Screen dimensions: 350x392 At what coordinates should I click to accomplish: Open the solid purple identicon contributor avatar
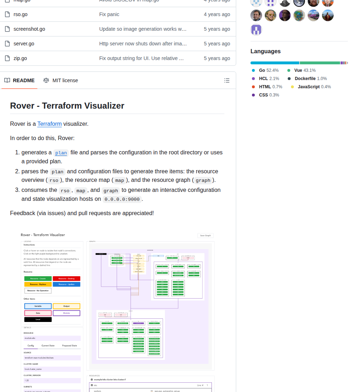[256, 30]
